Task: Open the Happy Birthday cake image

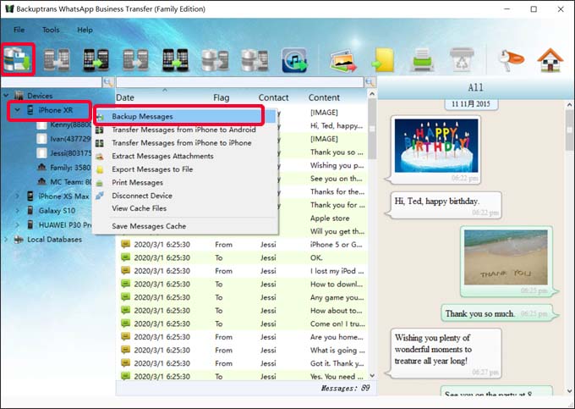Action: click(436, 146)
